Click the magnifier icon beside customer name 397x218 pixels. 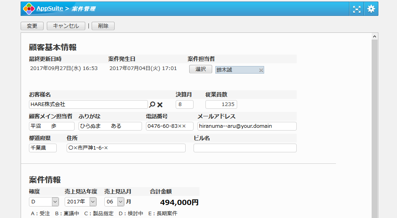tap(152, 104)
